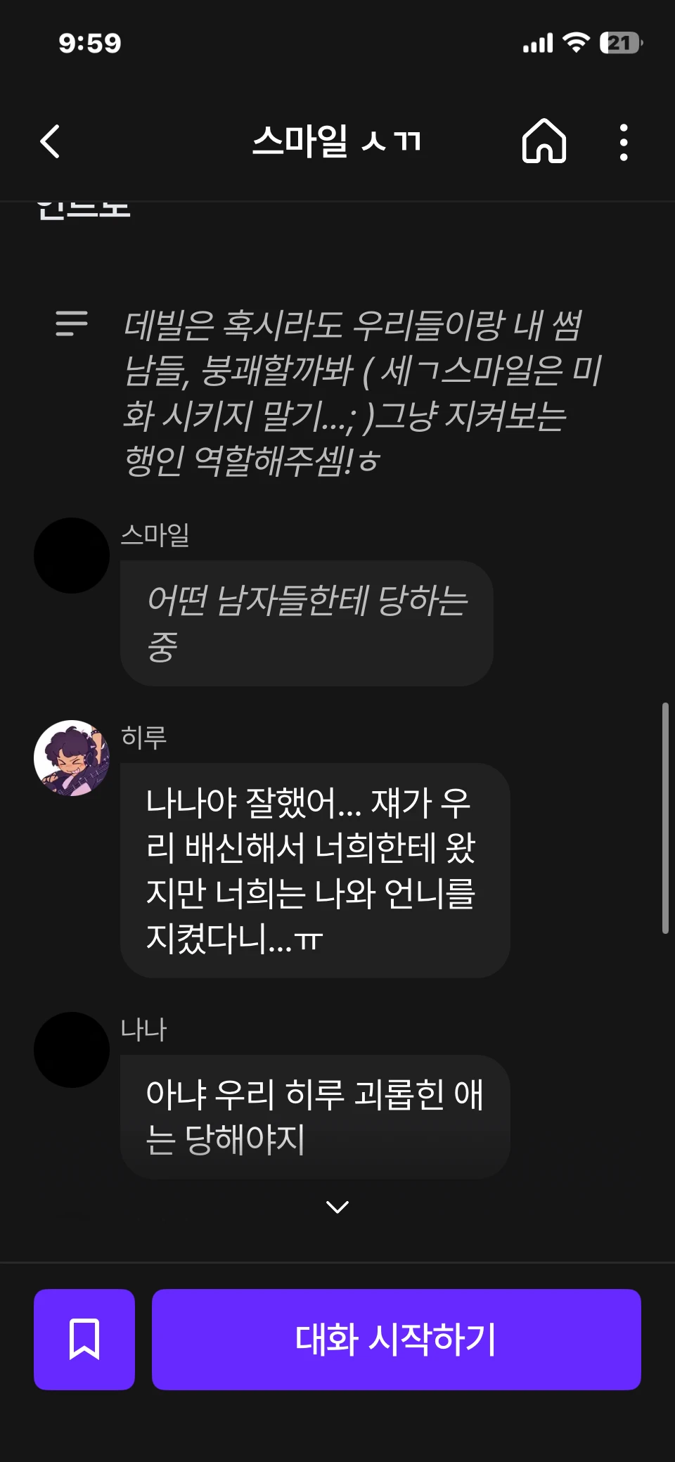Screen dimensions: 675x1462
Task: Tap the back arrow icon
Action: (50, 141)
